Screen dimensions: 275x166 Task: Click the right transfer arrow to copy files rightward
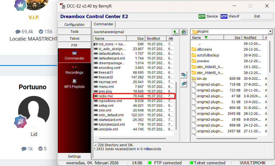[184, 75]
